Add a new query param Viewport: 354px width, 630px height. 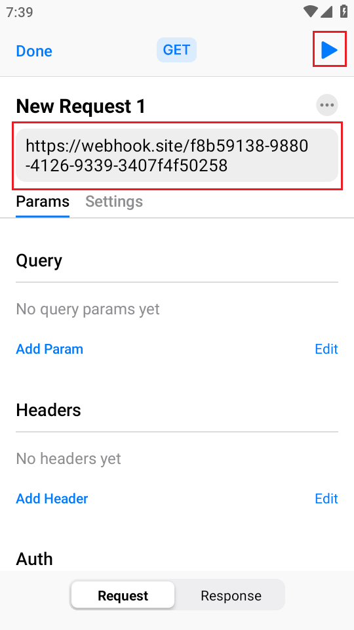[x=49, y=349]
